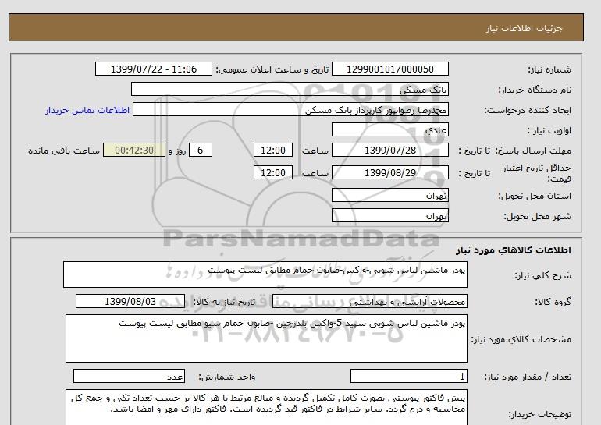
Task: Click the مشخصات کالای مورد نیاز text area
Action: pyautogui.click(x=265, y=338)
